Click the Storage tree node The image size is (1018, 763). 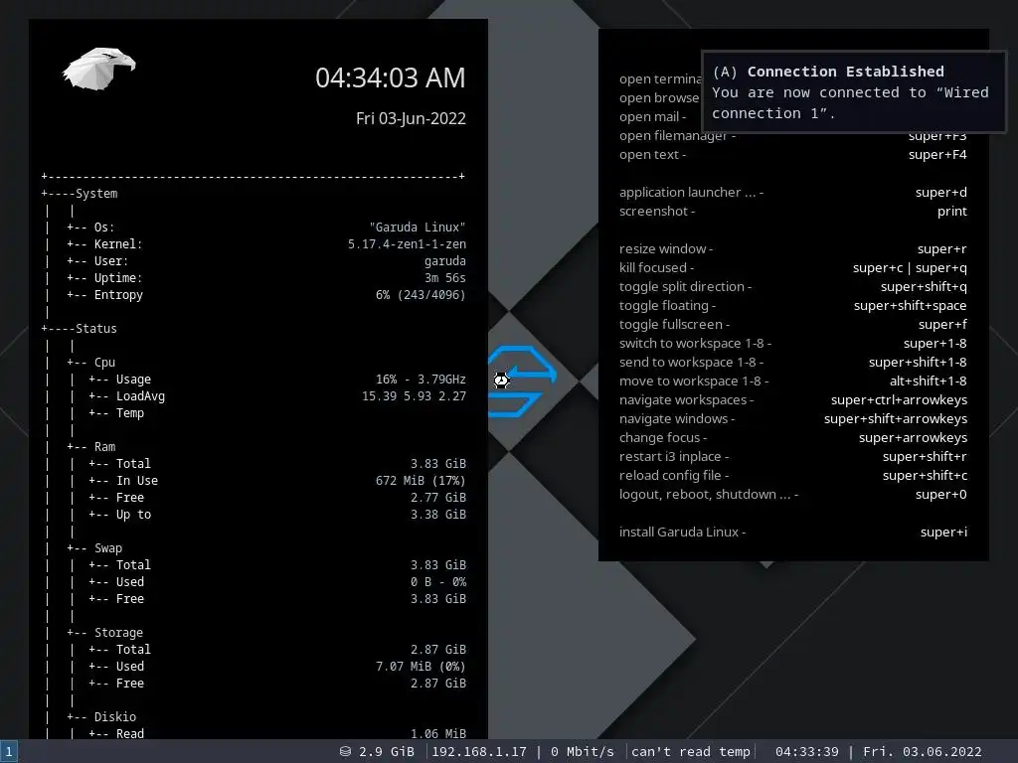[118, 632]
